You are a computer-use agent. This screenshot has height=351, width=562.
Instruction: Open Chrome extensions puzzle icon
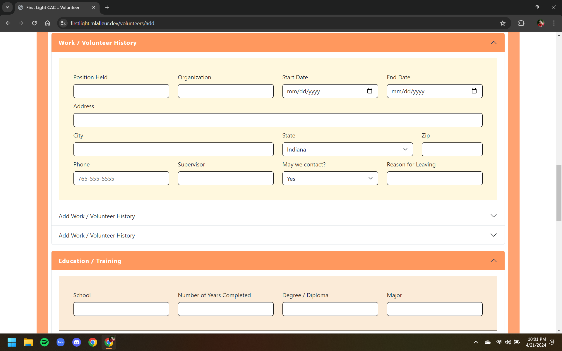521,23
